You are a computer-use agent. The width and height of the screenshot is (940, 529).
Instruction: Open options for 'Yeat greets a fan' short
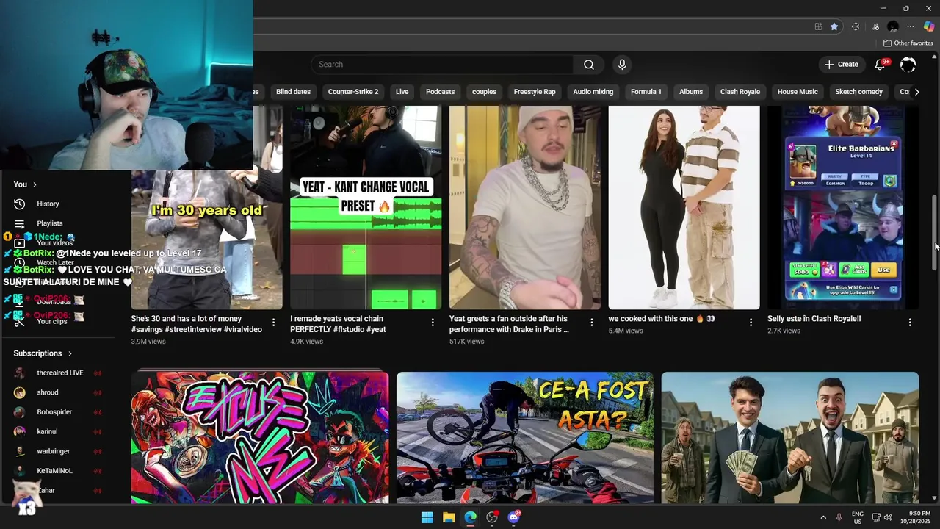point(592,323)
